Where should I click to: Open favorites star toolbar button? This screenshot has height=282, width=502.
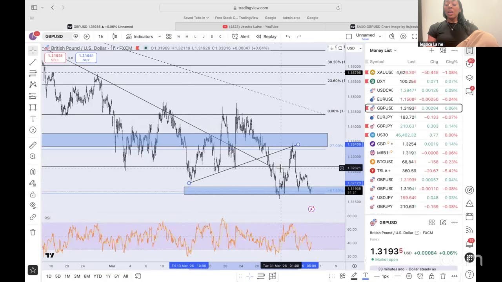click(33, 270)
